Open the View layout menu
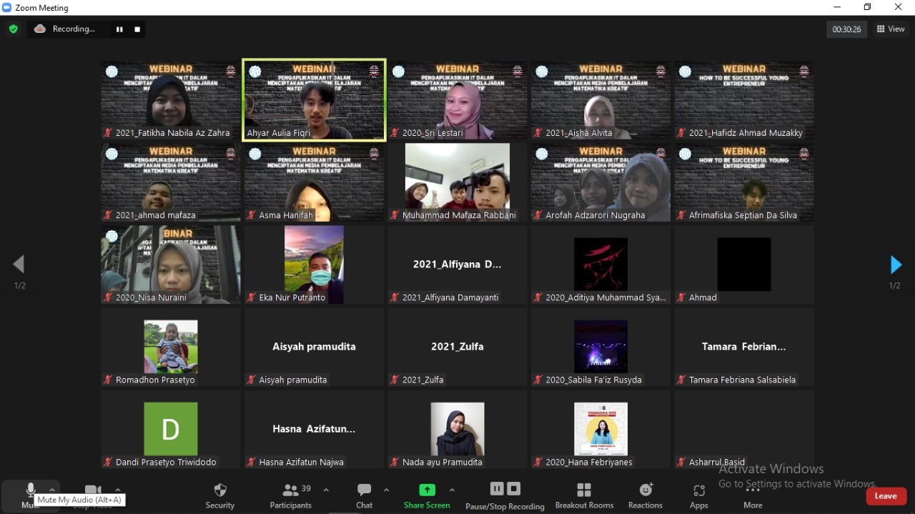Viewport: 915px width, 514px height. coord(891,29)
